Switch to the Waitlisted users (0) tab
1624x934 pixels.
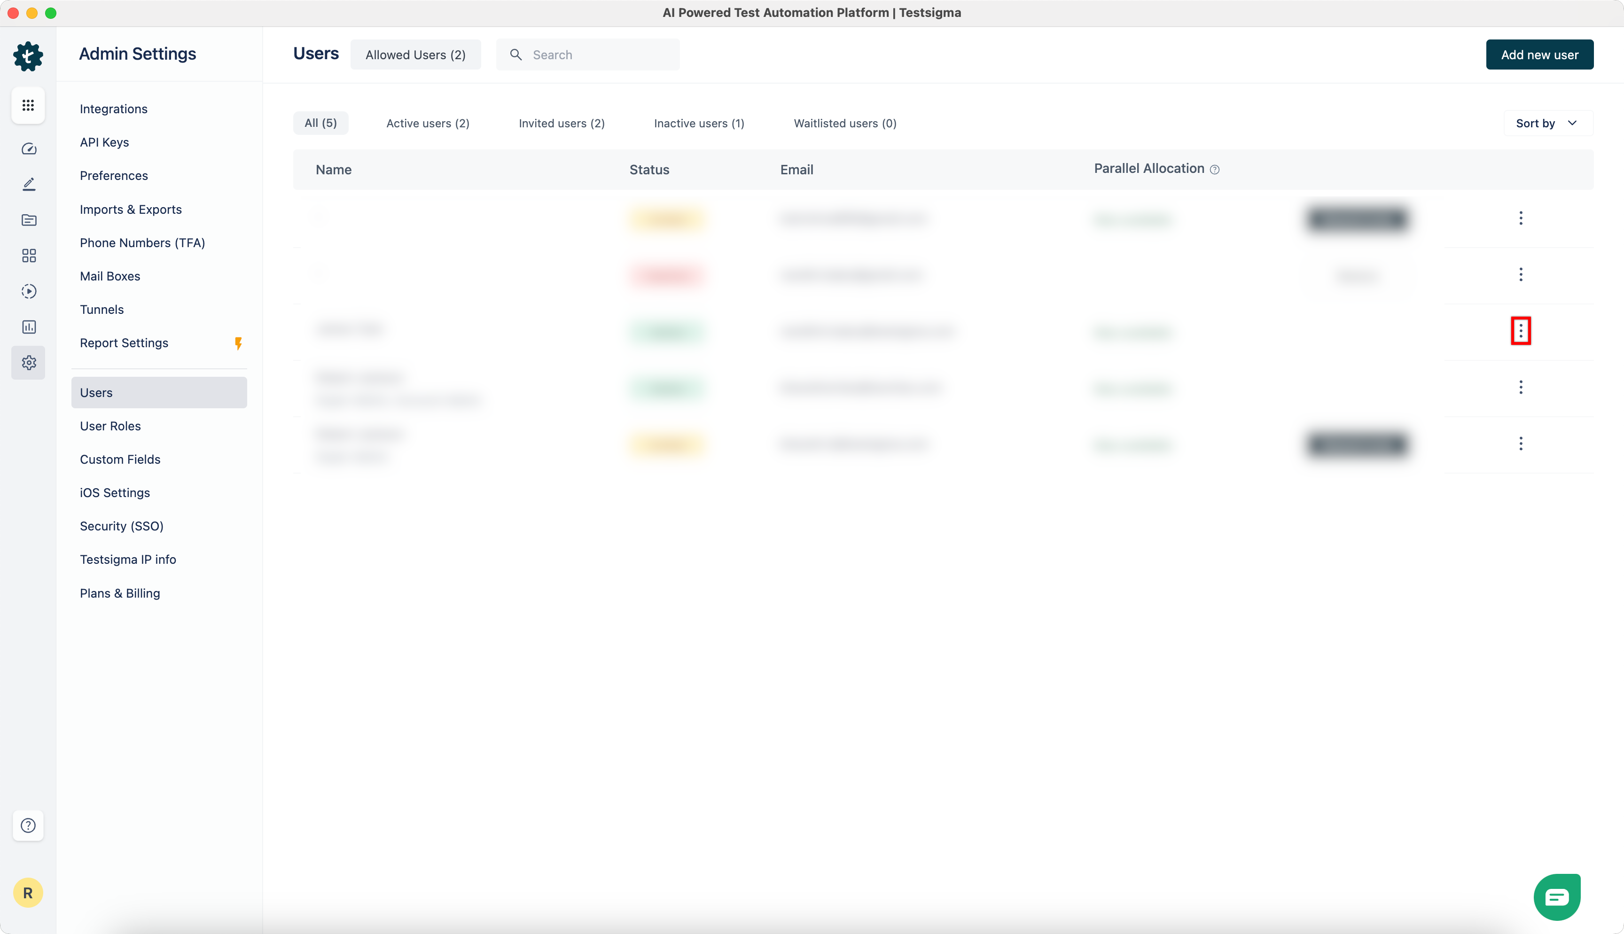click(845, 123)
